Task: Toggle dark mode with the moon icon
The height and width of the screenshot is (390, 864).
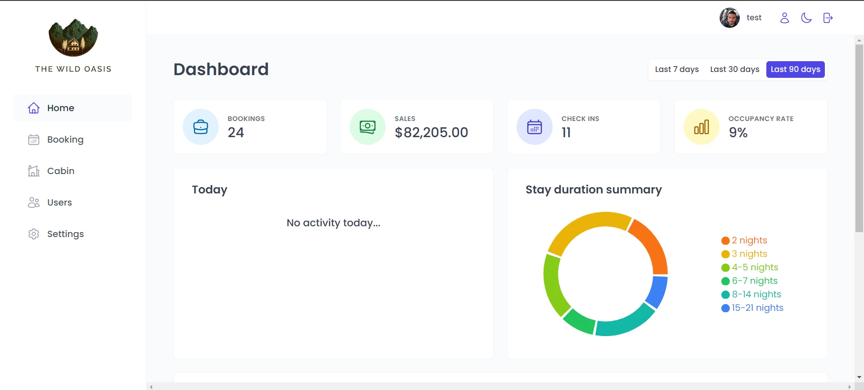Action: coord(806,18)
